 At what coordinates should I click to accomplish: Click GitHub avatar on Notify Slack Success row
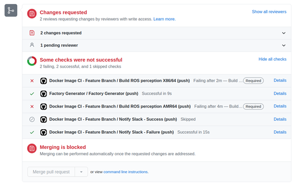[44, 119]
